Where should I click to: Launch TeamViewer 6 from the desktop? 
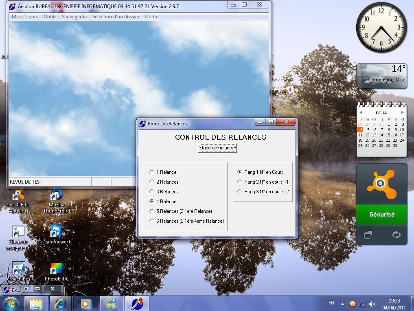pyautogui.click(x=56, y=232)
